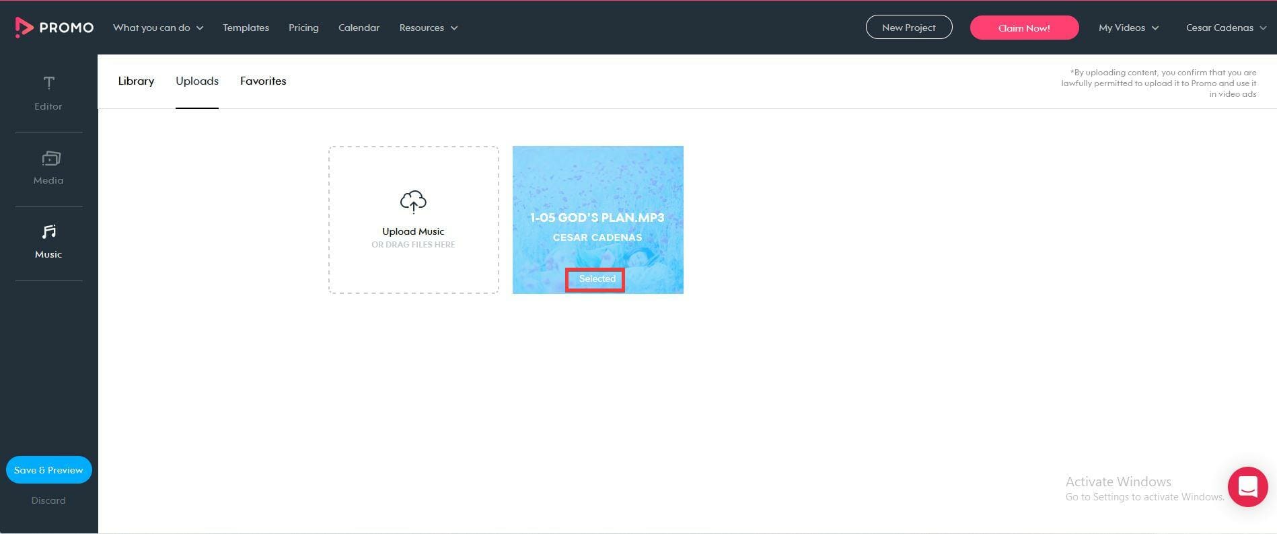Image resolution: width=1277 pixels, height=534 pixels.
Task: Click the Promo logo icon
Action: [24, 28]
